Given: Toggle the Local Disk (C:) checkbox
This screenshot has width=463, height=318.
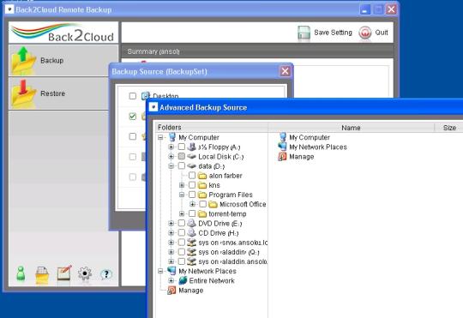Looking at the screenshot, I should click(182, 156).
